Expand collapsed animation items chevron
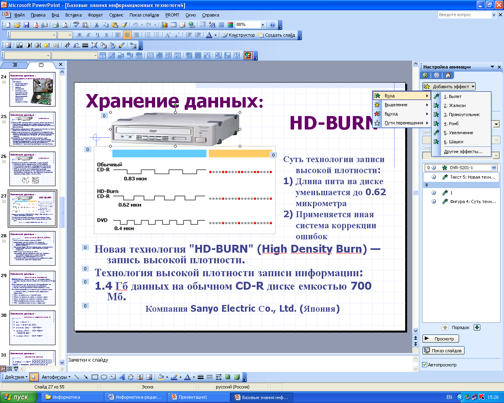 (x=426, y=185)
